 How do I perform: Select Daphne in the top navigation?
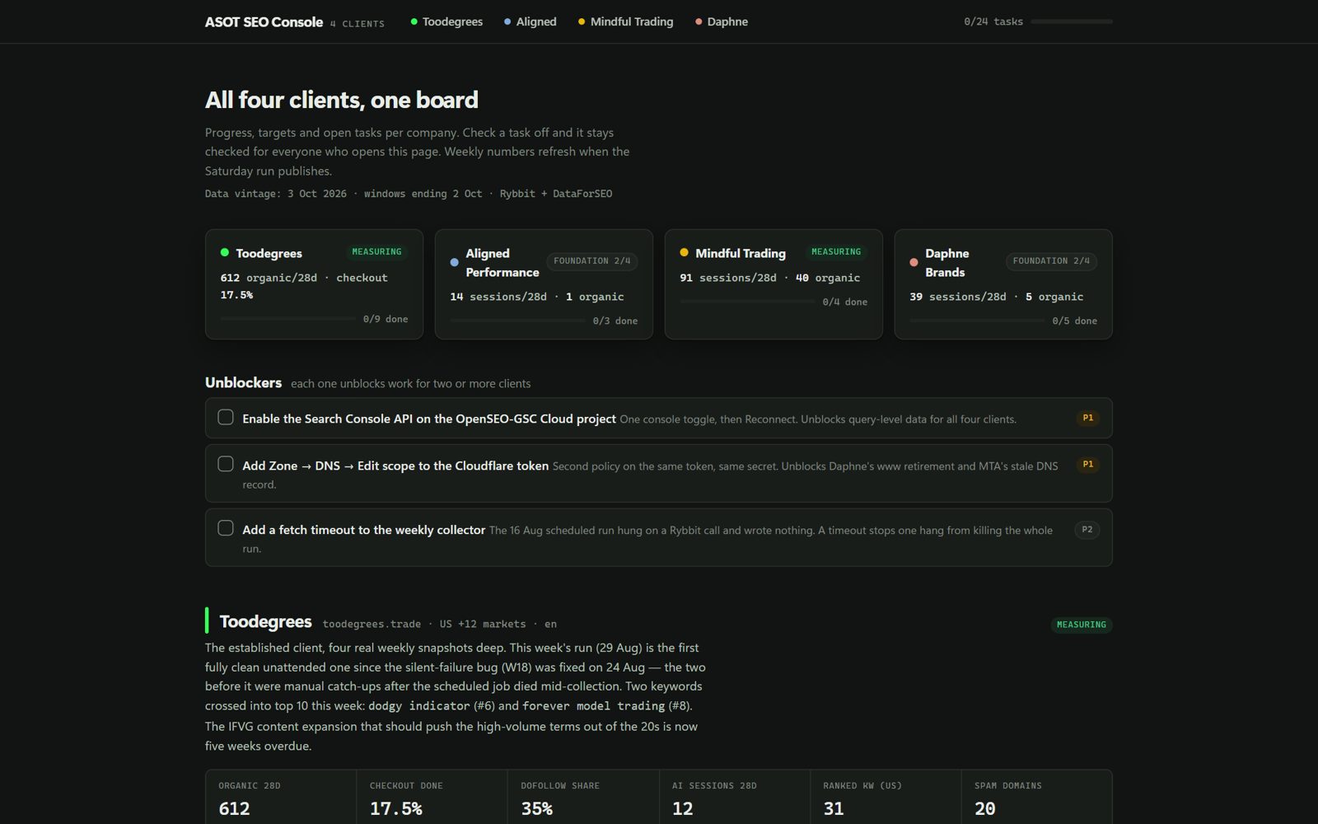point(722,21)
